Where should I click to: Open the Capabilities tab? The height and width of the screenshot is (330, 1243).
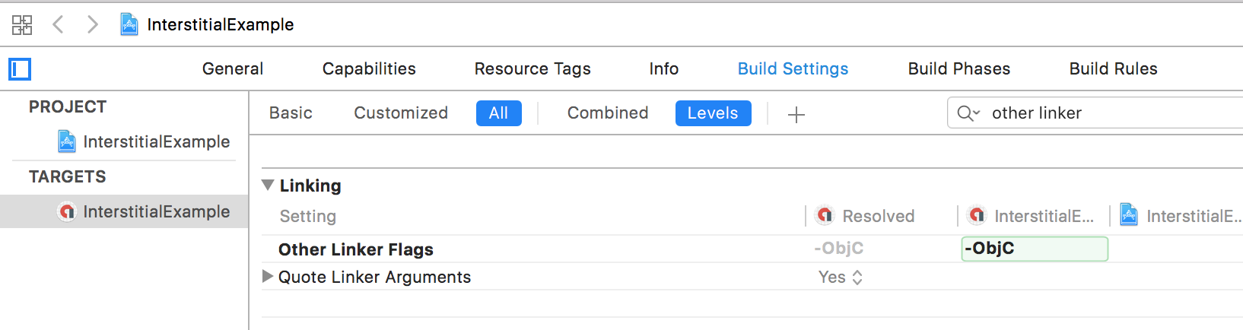[369, 68]
